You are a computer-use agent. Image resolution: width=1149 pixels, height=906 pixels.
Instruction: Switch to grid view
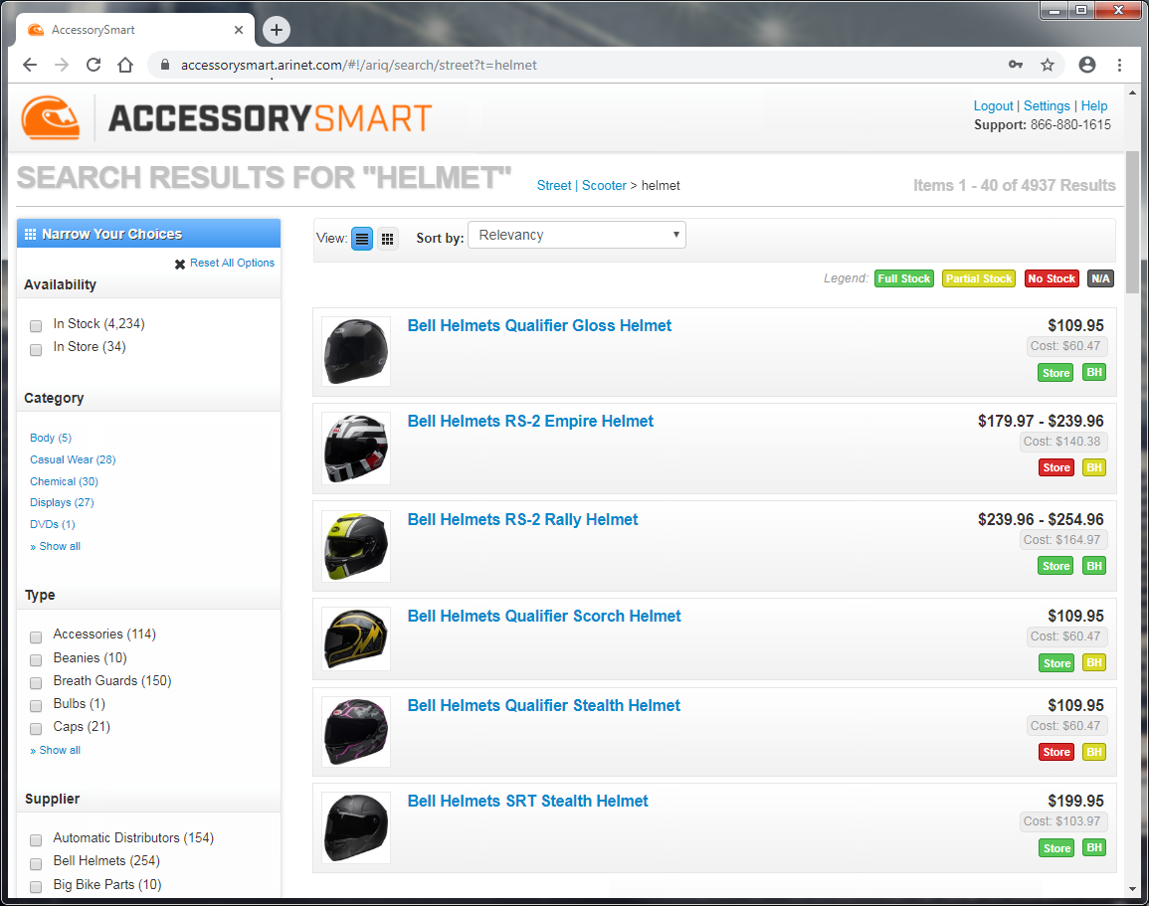point(388,238)
